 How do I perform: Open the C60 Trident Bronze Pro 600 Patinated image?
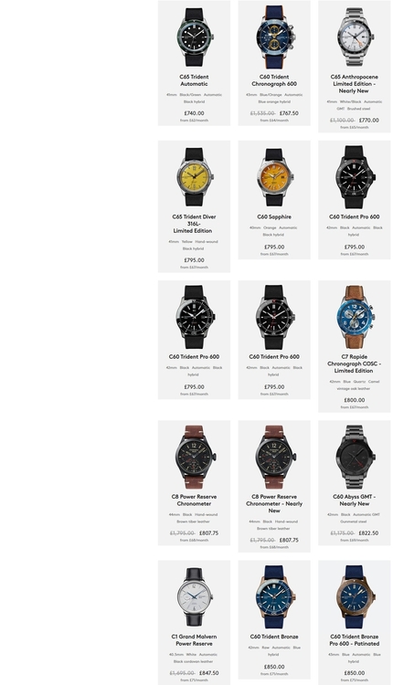tap(355, 596)
